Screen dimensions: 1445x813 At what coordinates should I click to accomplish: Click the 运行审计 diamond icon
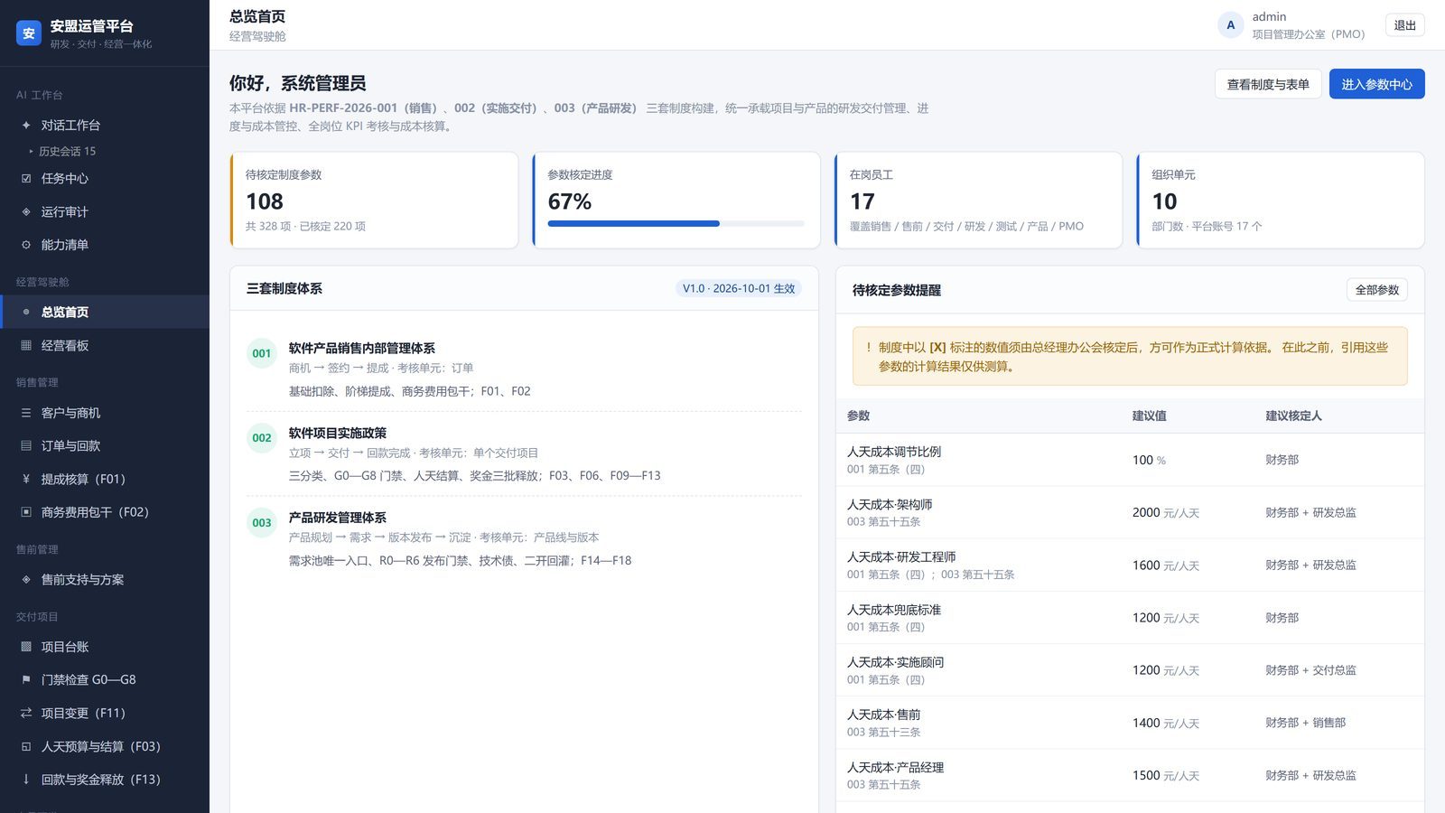click(x=26, y=212)
